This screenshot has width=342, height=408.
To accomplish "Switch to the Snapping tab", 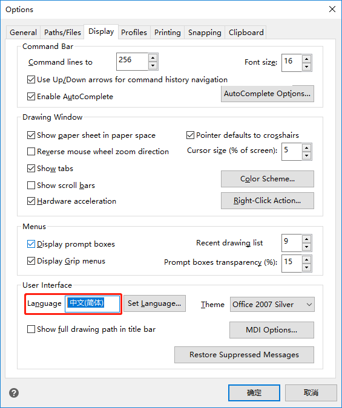I will tap(205, 33).
